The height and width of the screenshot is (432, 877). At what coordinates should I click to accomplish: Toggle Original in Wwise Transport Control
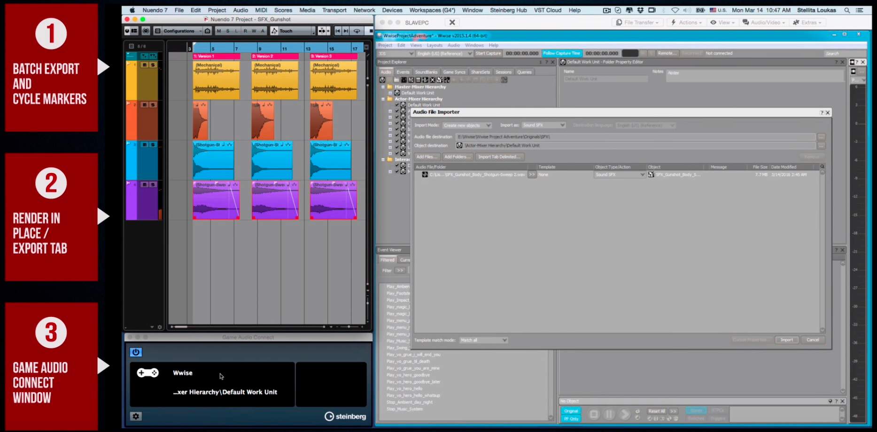click(571, 411)
